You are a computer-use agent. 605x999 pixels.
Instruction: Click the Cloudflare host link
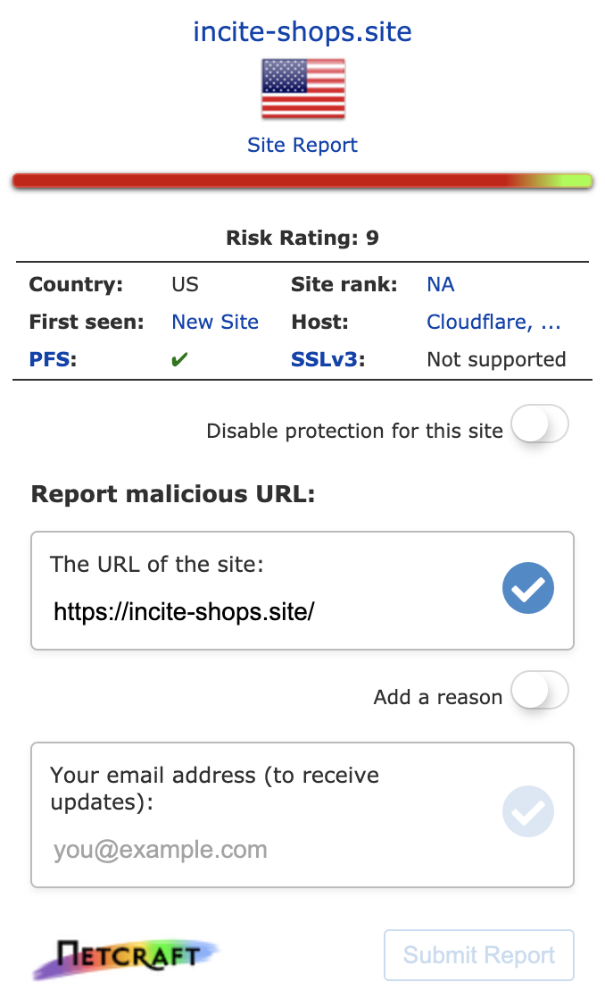(493, 322)
